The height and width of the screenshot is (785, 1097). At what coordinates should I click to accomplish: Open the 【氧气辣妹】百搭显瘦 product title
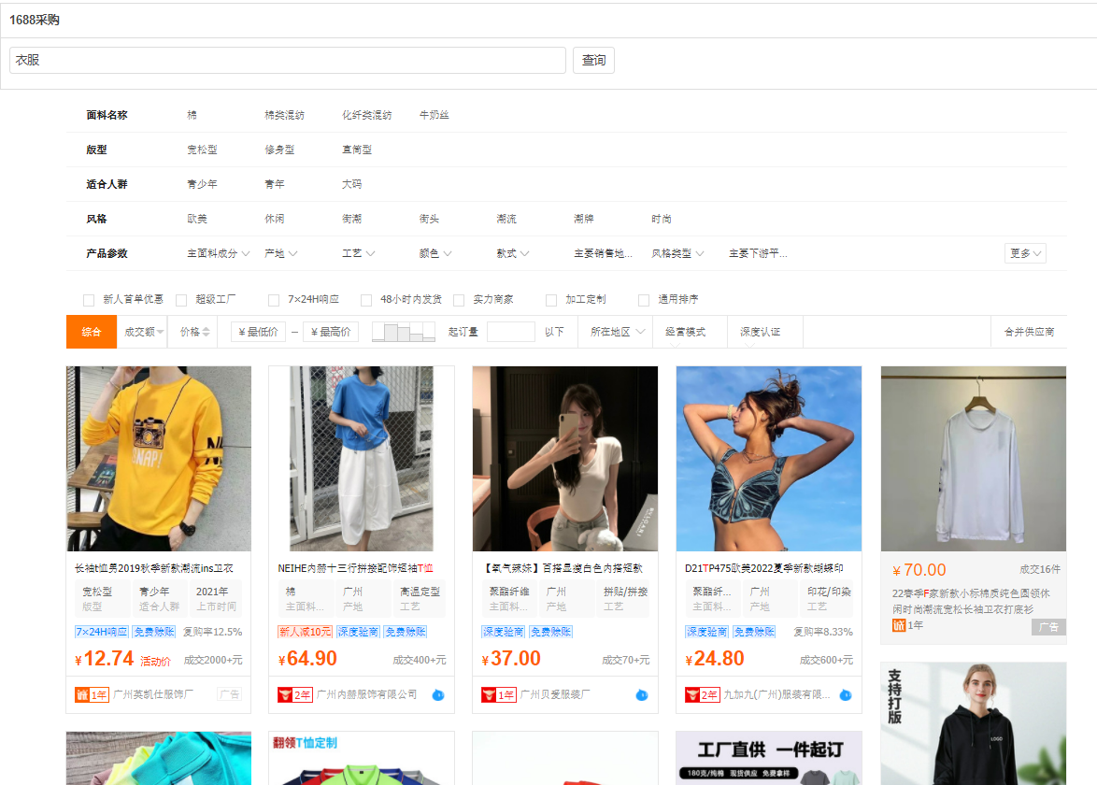[563, 568]
